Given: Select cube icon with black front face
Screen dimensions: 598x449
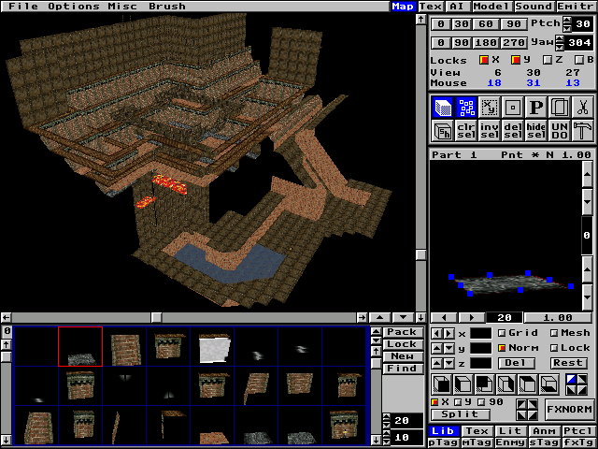Looking at the screenshot, I should click(x=442, y=384).
